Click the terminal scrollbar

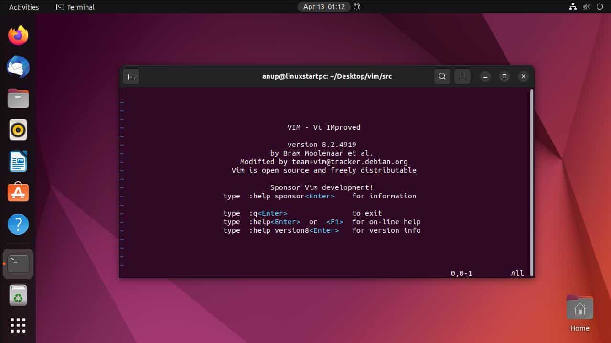click(x=531, y=181)
